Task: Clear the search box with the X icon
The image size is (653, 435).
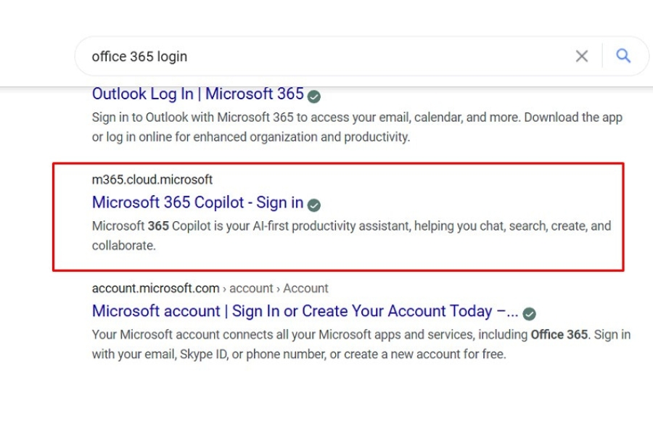Action: [x=581, y=57]
